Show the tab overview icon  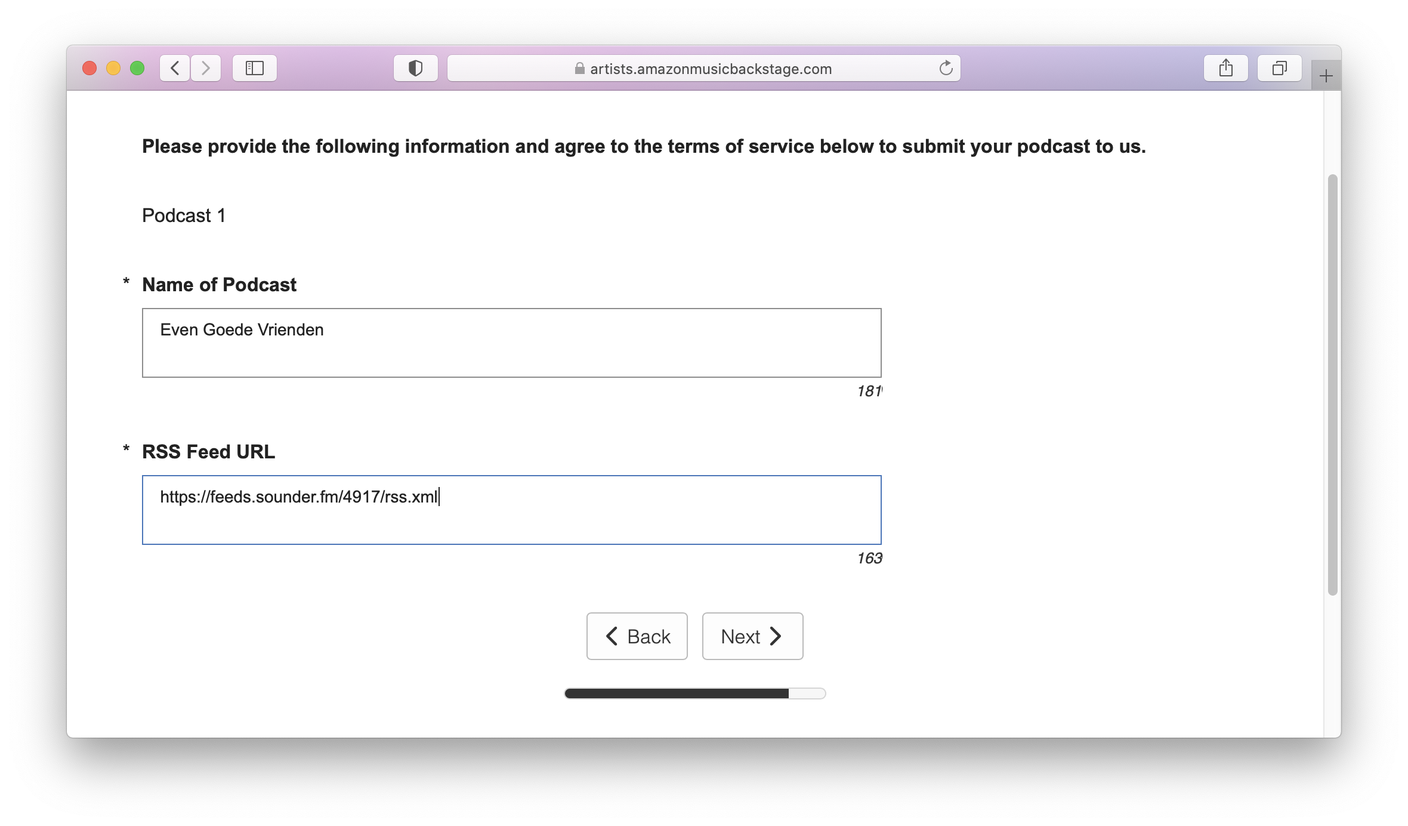tap(1280, 68)
